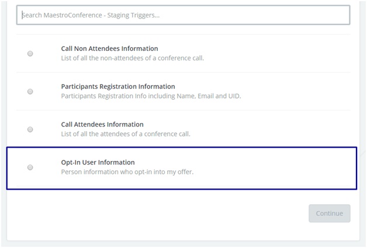Select the Participants Registration Information radio button
This screenshot has height=248, width=367.
30,92
